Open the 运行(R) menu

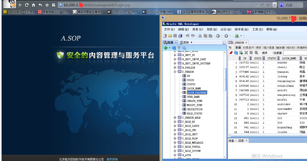click(226, 29)
